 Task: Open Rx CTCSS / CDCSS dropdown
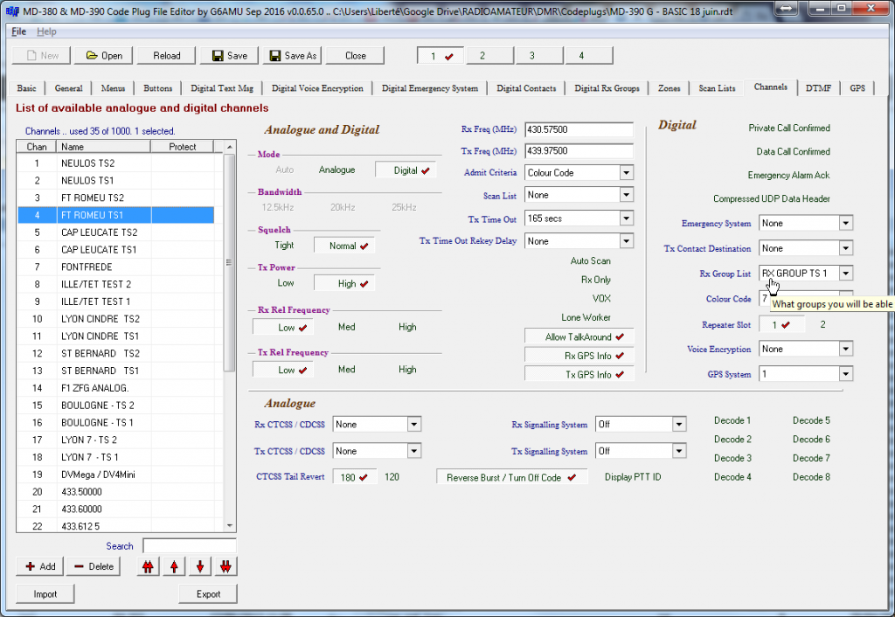414,424
